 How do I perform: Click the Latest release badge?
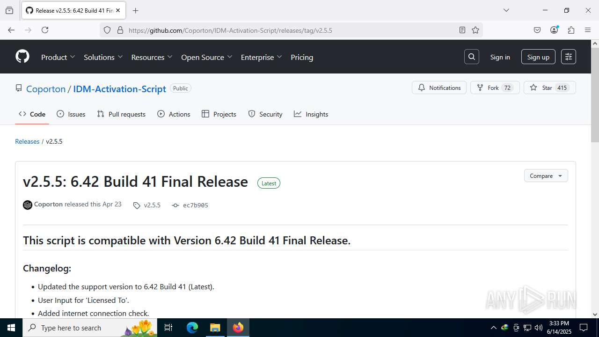coord(269,183)
